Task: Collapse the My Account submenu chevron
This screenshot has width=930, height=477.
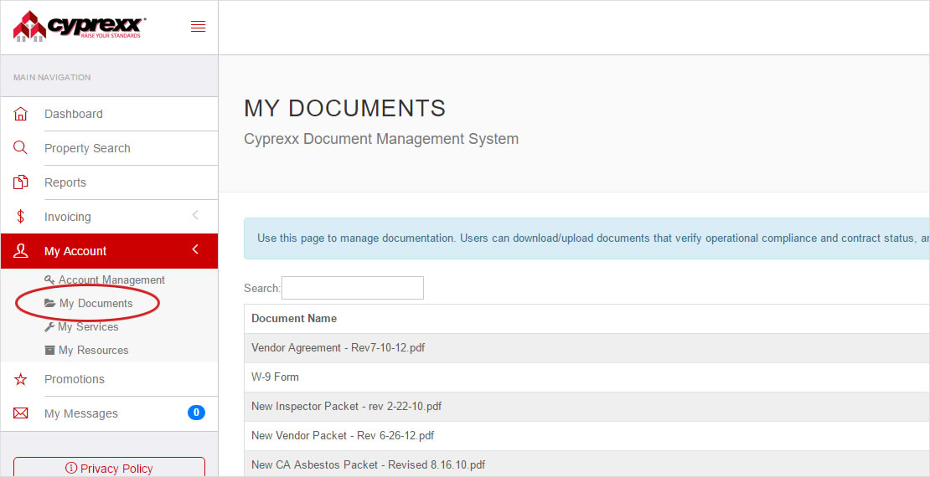Action: click(x=195, y=250)
